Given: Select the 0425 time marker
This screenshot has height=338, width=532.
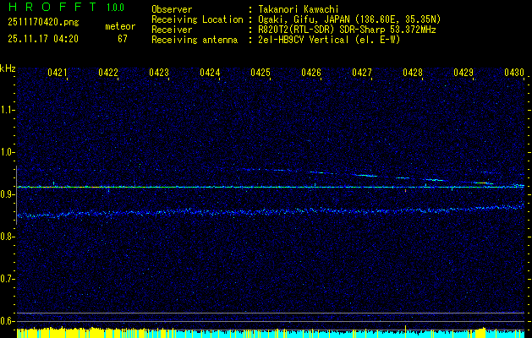Looking at the screenshot, I should tap(261, 74).
